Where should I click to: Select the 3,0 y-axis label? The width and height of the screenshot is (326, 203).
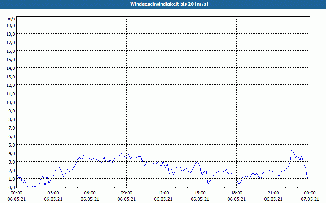point(12,162)
